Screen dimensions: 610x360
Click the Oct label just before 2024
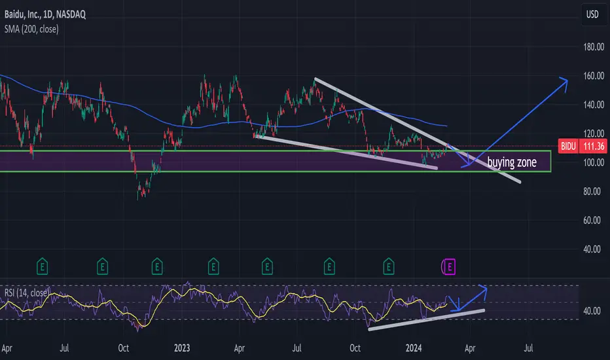point(355,348)
